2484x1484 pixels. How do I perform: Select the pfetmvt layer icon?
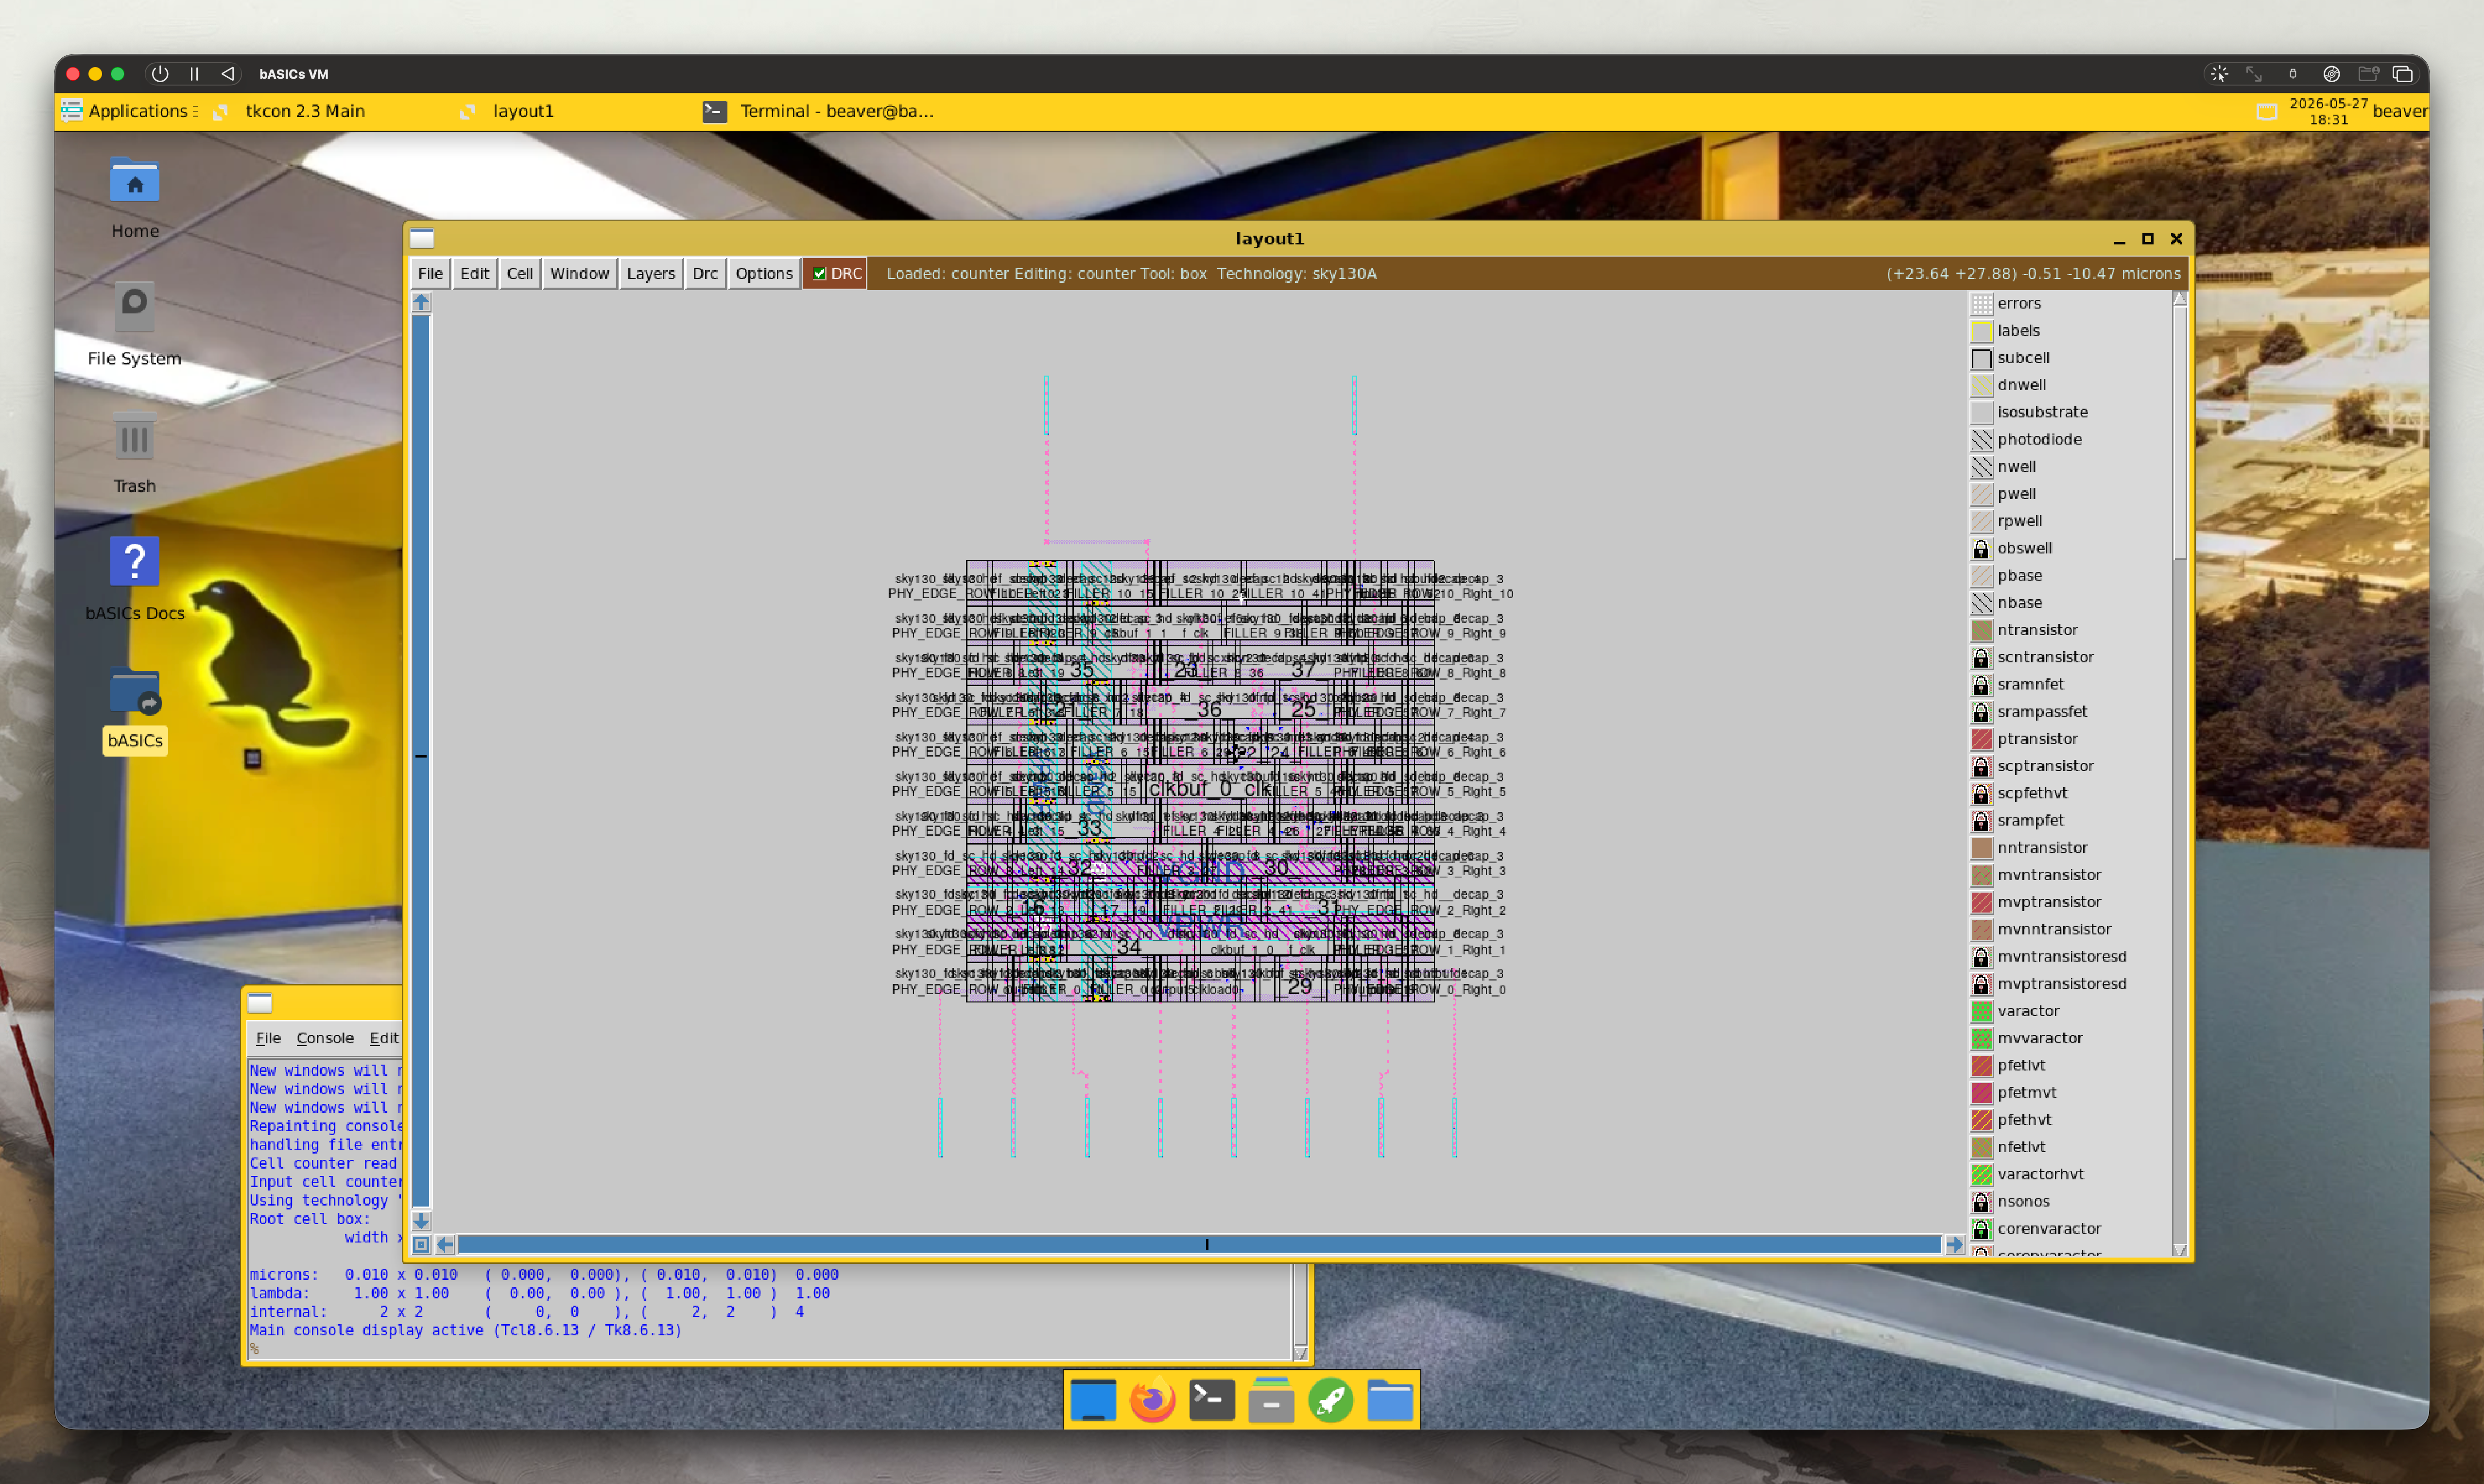[1981, 1092]
